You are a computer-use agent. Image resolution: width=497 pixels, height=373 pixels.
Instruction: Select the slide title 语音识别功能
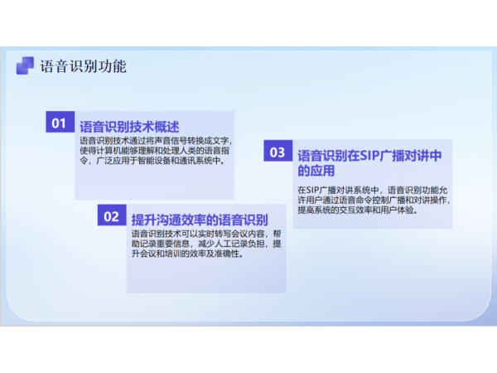click(x=83, y=66)
